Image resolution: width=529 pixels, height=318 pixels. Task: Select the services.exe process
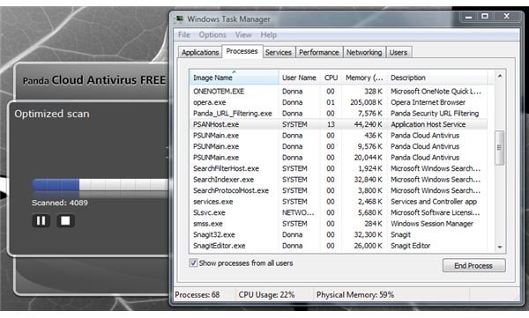point(339,202)
